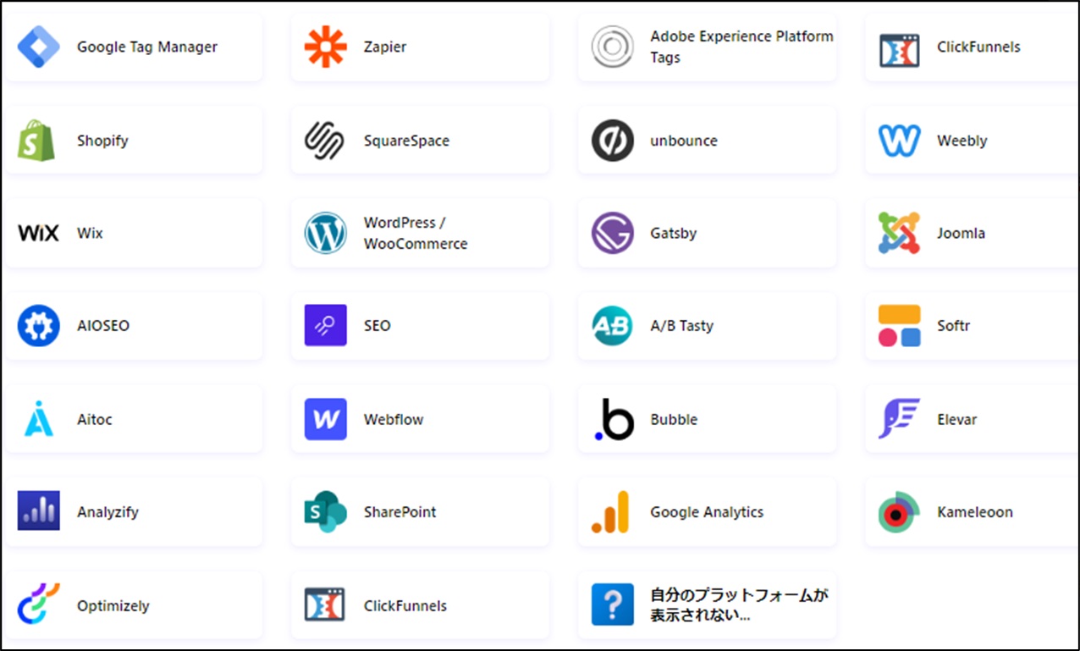The width and height of the screenshot is (1080, 651).
Task: Select the unbounce platform option
Action: [707, 141]
